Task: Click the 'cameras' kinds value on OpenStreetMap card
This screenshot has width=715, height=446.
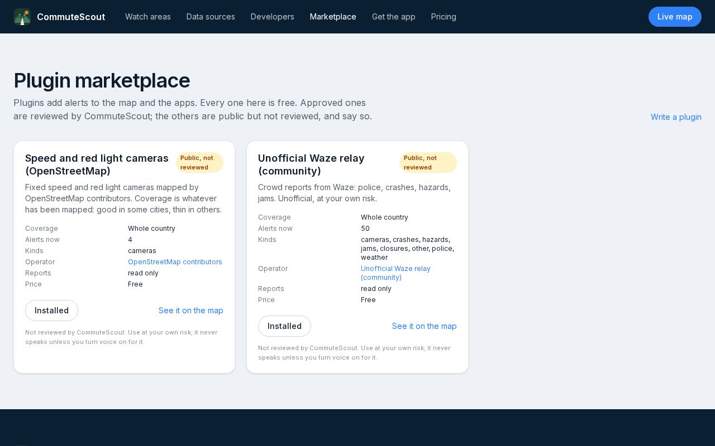Action: tap(142, 251)
